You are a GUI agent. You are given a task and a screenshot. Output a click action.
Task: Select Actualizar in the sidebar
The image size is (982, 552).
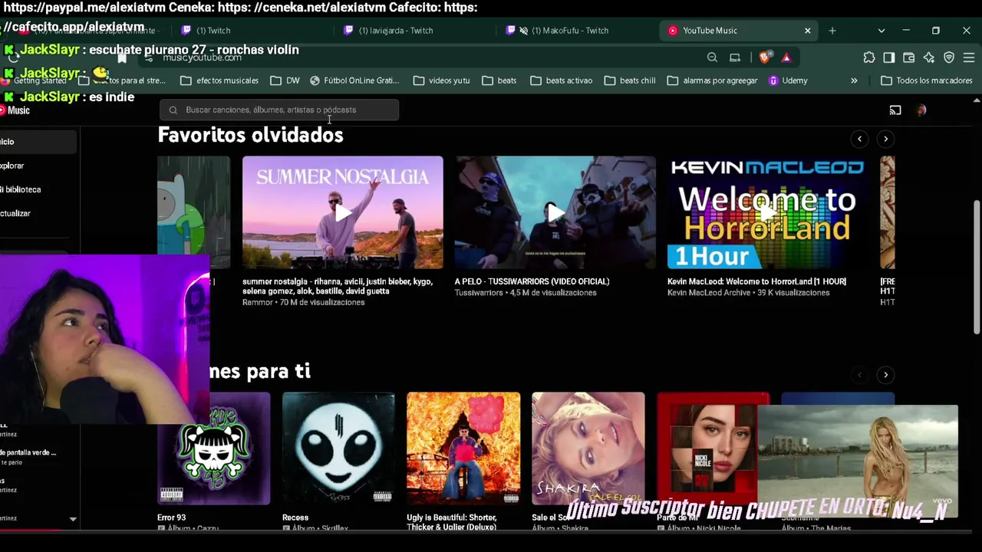[15, 213]
